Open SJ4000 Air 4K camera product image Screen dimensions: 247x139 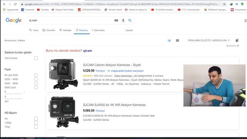pyautogui.click(x=63, y=112)
